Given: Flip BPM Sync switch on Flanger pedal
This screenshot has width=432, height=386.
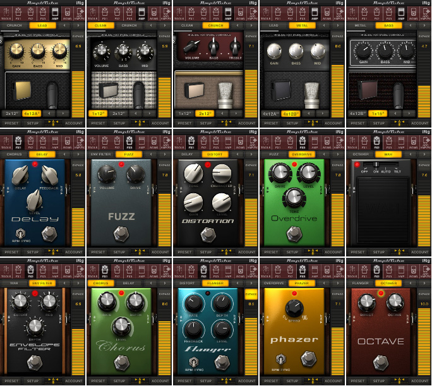Looking at the screenshot, I should [194, 361].
